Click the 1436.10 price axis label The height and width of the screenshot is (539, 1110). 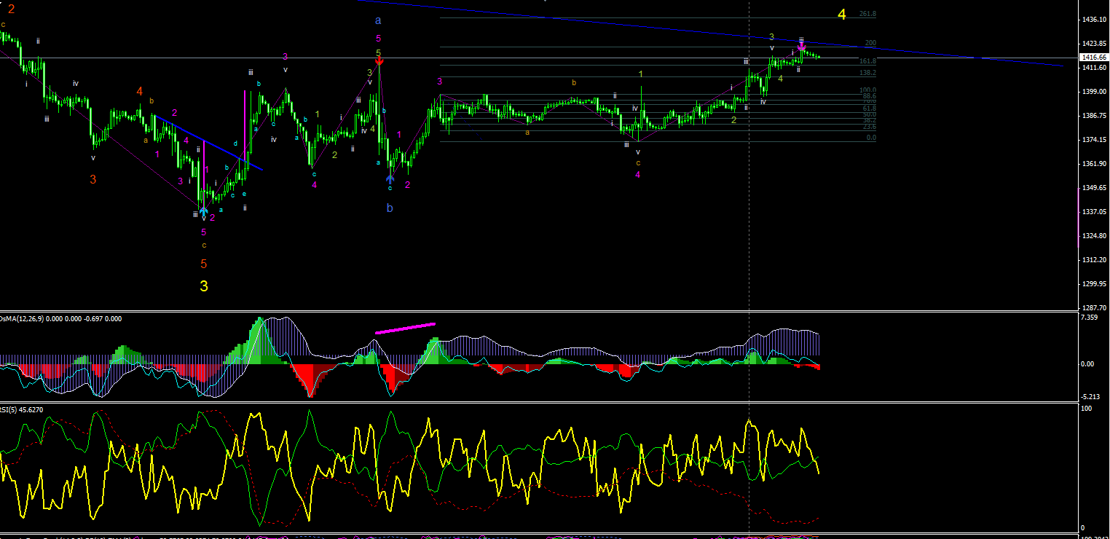(1095, 20)
